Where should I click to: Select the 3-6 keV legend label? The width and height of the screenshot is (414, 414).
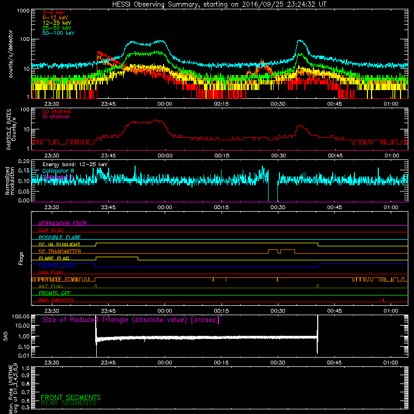pyautogui.click(x=54, y=12)
